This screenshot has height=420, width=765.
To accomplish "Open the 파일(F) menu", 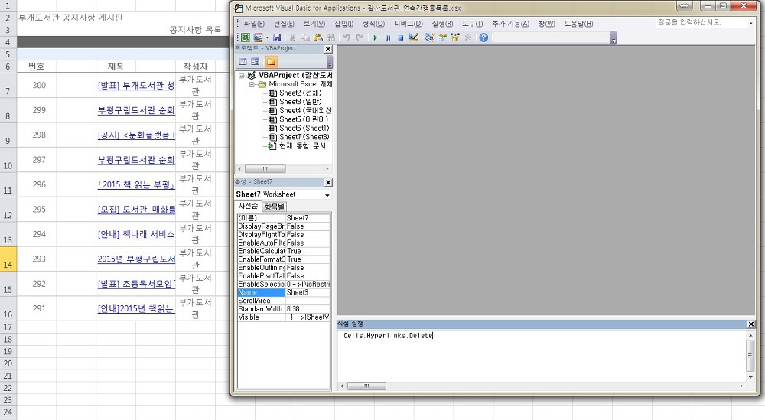I will [x=254, y=24].
